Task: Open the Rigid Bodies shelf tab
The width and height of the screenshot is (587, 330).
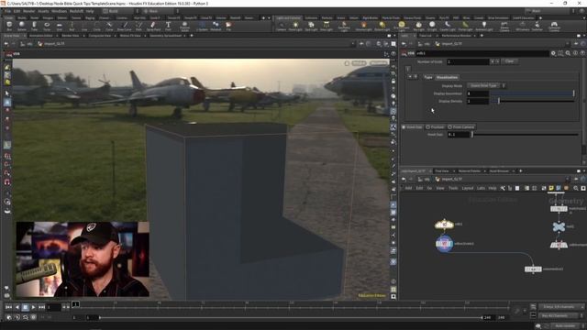Action: coord(370,18)
